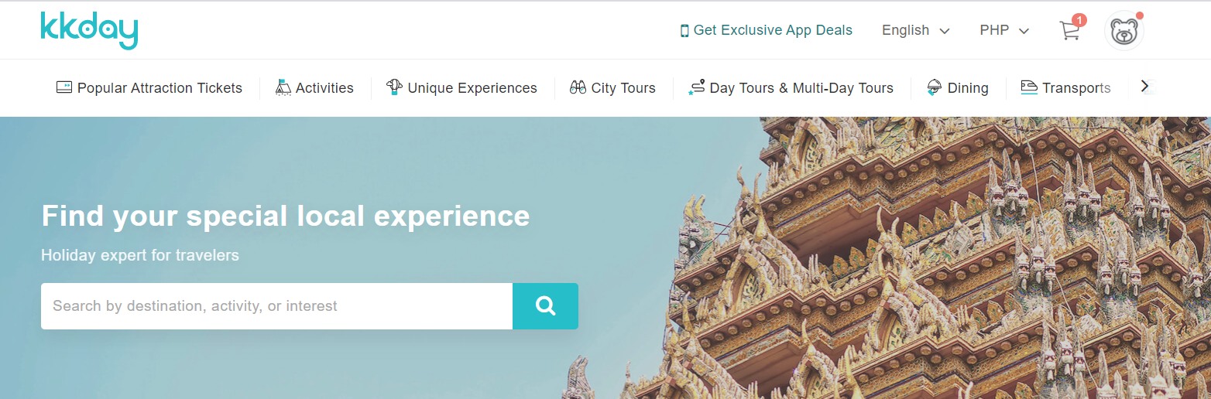Screen dimensions: 1211x399
Task: Expand more categories with right chevron
Action: (1145, 87)
